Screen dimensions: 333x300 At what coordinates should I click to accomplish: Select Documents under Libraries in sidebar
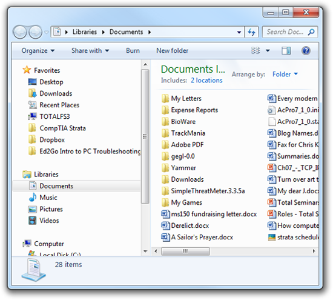point(77,186)
